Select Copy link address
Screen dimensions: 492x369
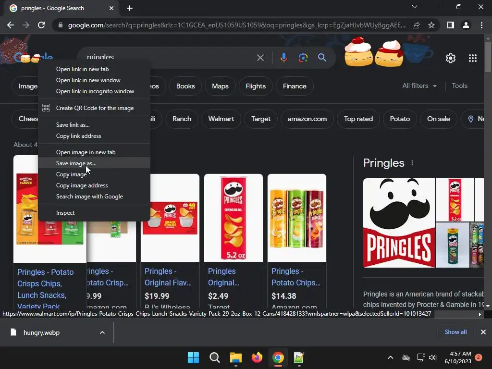94,136
